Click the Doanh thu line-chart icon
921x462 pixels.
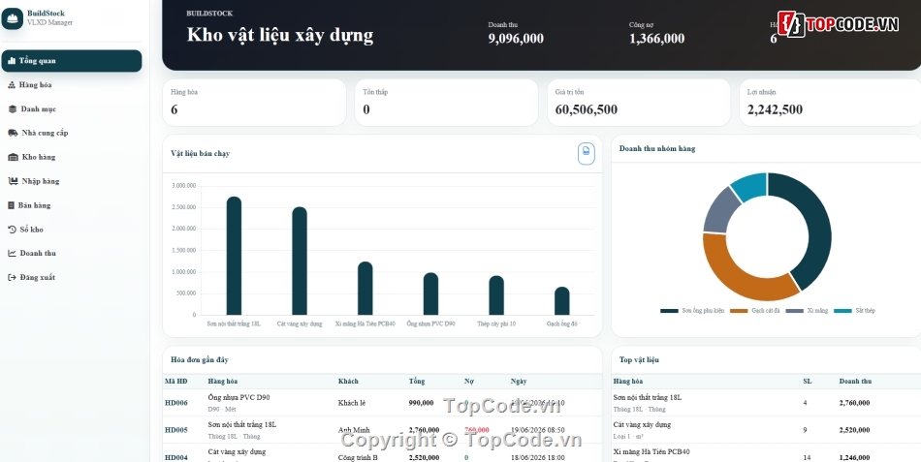tap(12, 253)
